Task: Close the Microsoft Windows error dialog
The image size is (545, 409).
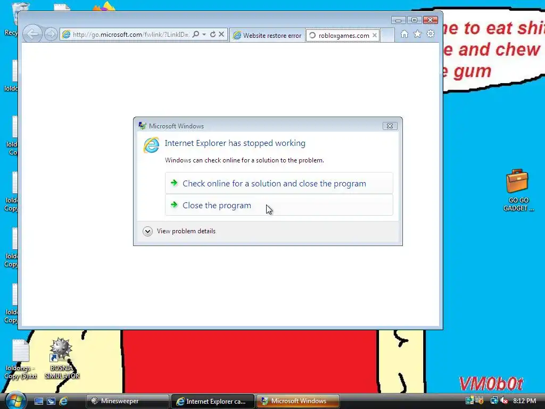Action: [390, 126]
